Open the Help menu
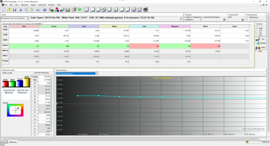The image size is (270, 146). click(59, 5)
